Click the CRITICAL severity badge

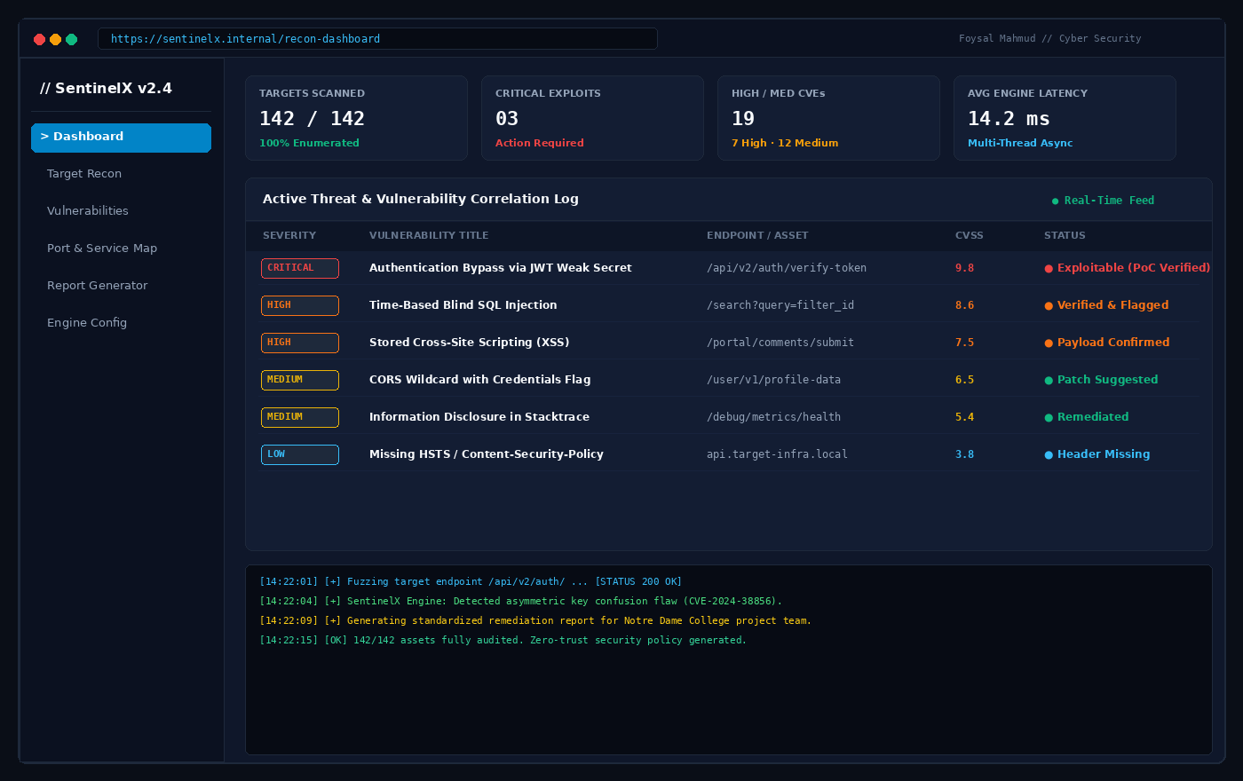coord(300,268)
